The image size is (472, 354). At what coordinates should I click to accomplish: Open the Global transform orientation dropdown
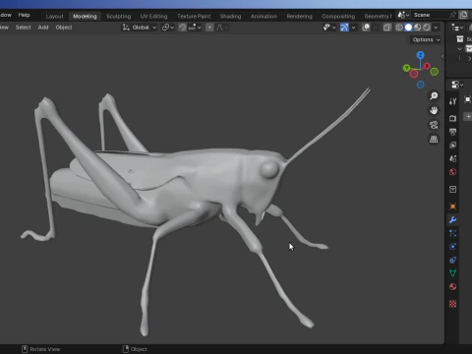click(140, 28)
